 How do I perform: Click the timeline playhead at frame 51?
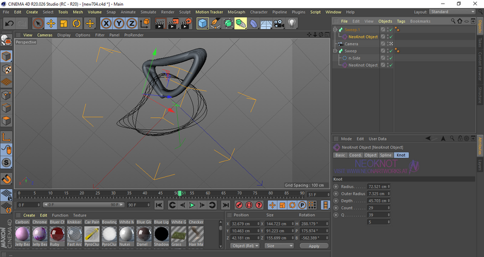pos(180,193)
